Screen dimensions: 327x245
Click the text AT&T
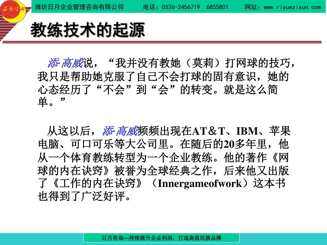click(x=209, y=131)
